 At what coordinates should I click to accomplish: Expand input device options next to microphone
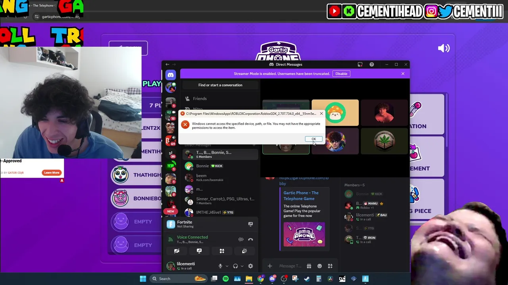click(x=227, y=266)
